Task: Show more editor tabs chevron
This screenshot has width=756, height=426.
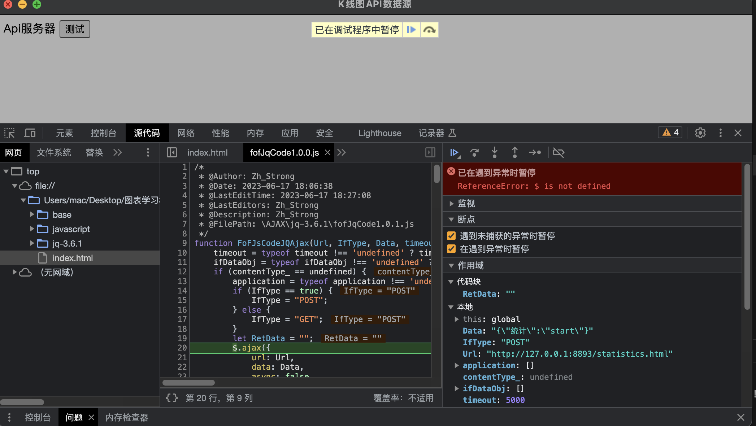Action: (x=342, y=152)
